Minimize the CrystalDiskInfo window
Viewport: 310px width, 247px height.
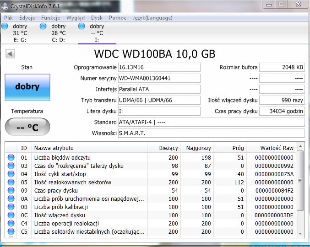pos(268,5)
